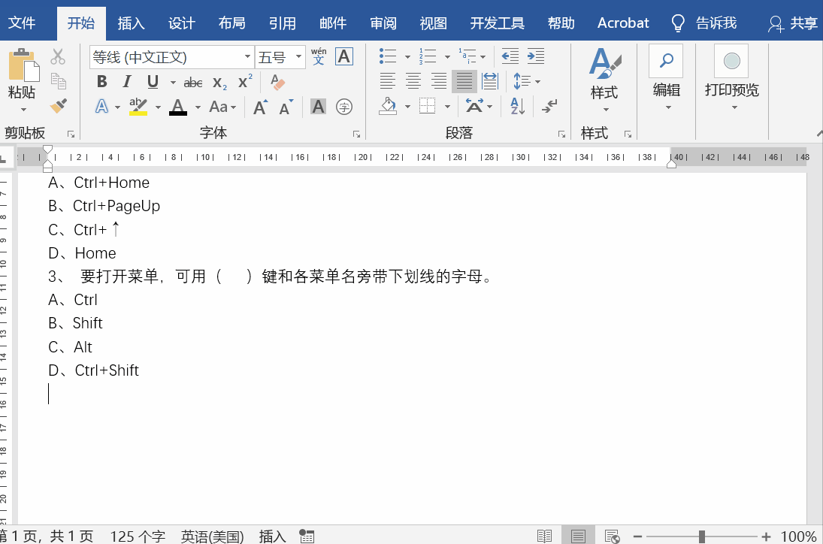The image size is (823, 544).
Task: Zoom in using the plus on zoom slider
Action: pyautogui.click(x=766, y=536)
